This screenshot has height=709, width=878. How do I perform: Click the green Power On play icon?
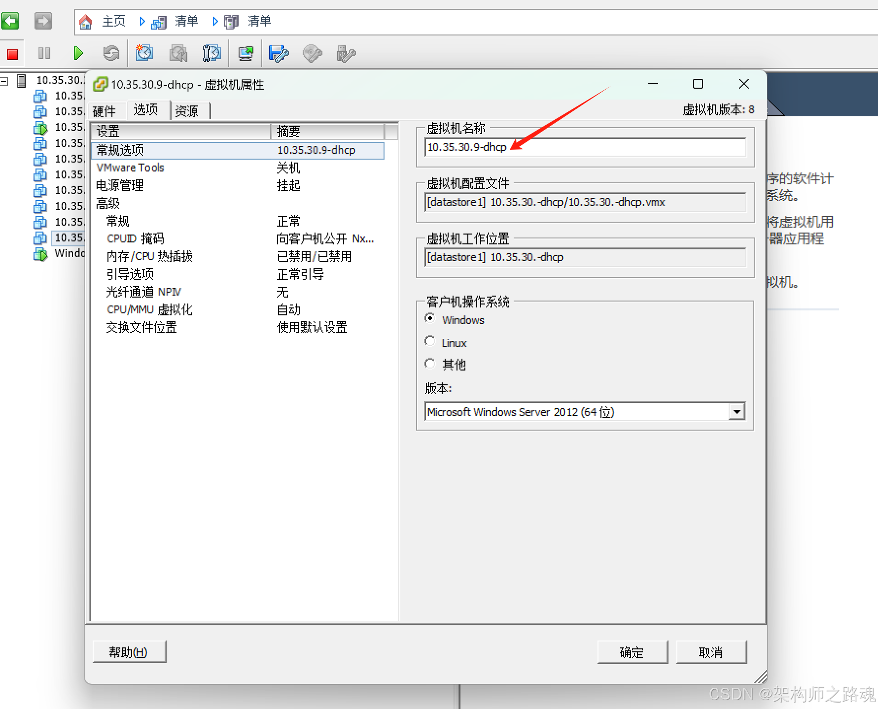[x=78, y=53]
